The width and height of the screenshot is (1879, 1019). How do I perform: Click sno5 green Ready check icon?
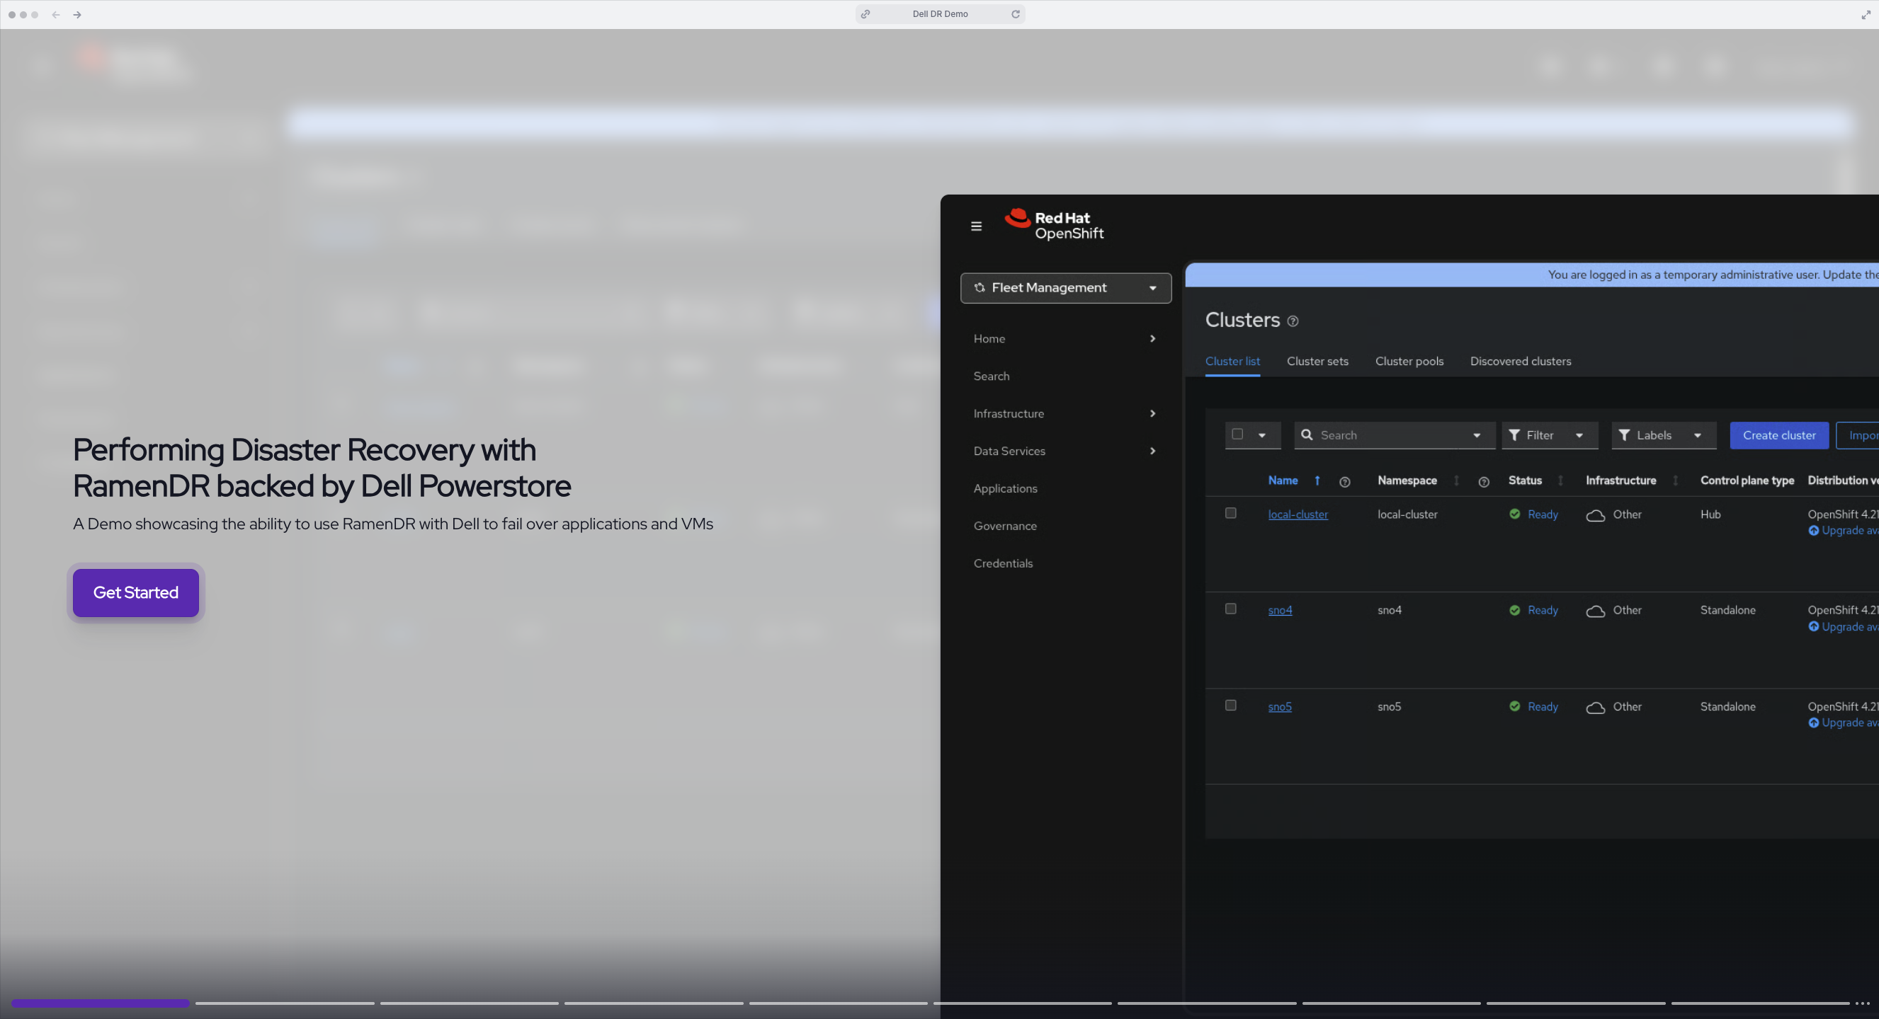[x=1515, y=706]
